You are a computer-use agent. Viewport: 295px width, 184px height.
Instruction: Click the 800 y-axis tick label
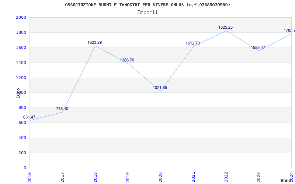click(x=22, y=108)
